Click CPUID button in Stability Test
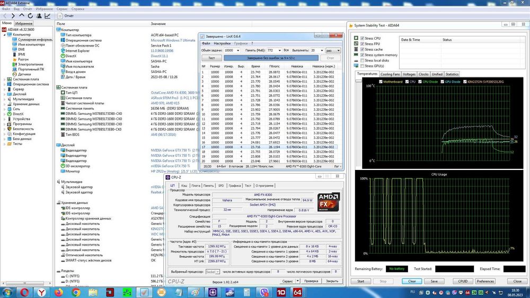This screenshot has width=530, height=298. [x=463, y=281]
